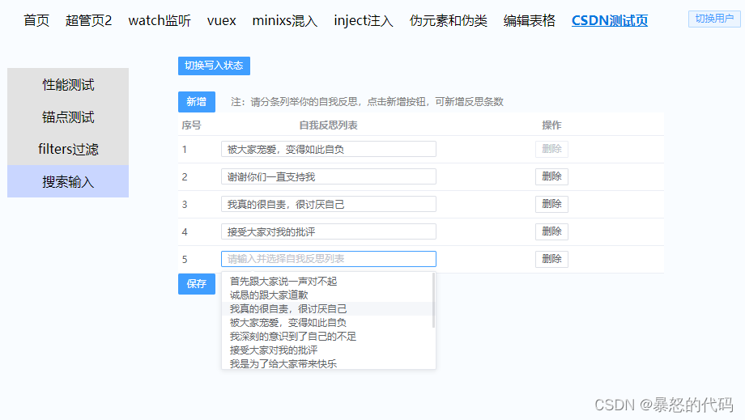Viewport: 745px width, 420px height.
Task: Click row number 5 cell
Action: [185, 260]
